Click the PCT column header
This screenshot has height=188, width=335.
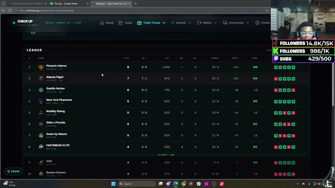(167, 58)
